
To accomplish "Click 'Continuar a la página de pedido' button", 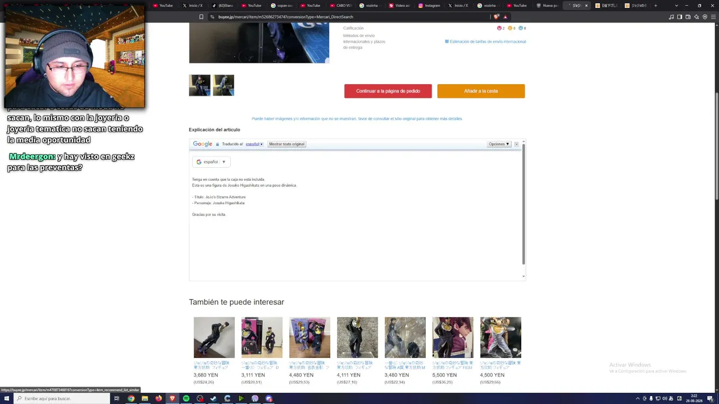I will coord(388,91).
